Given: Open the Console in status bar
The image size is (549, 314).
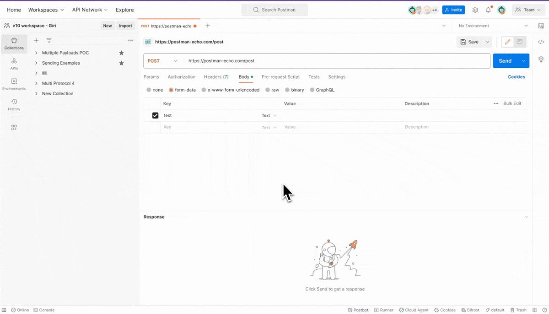Looking at the screenshot, I should point(44,310).
